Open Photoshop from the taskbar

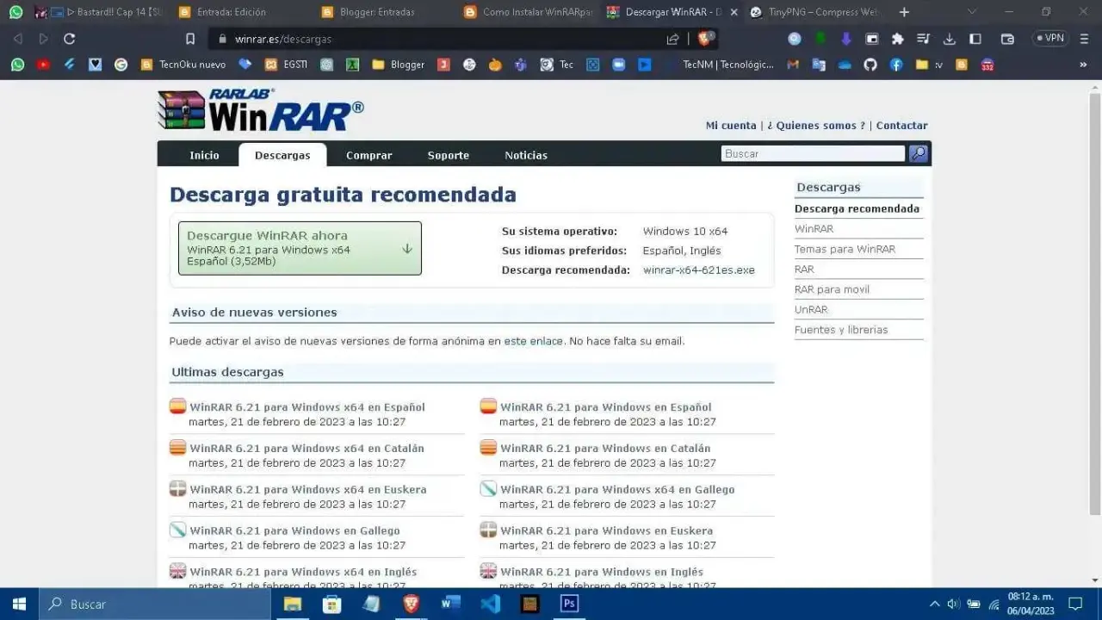(x=569, y=604)
